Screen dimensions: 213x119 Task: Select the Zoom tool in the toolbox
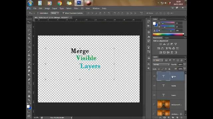(x=29, y=100)
